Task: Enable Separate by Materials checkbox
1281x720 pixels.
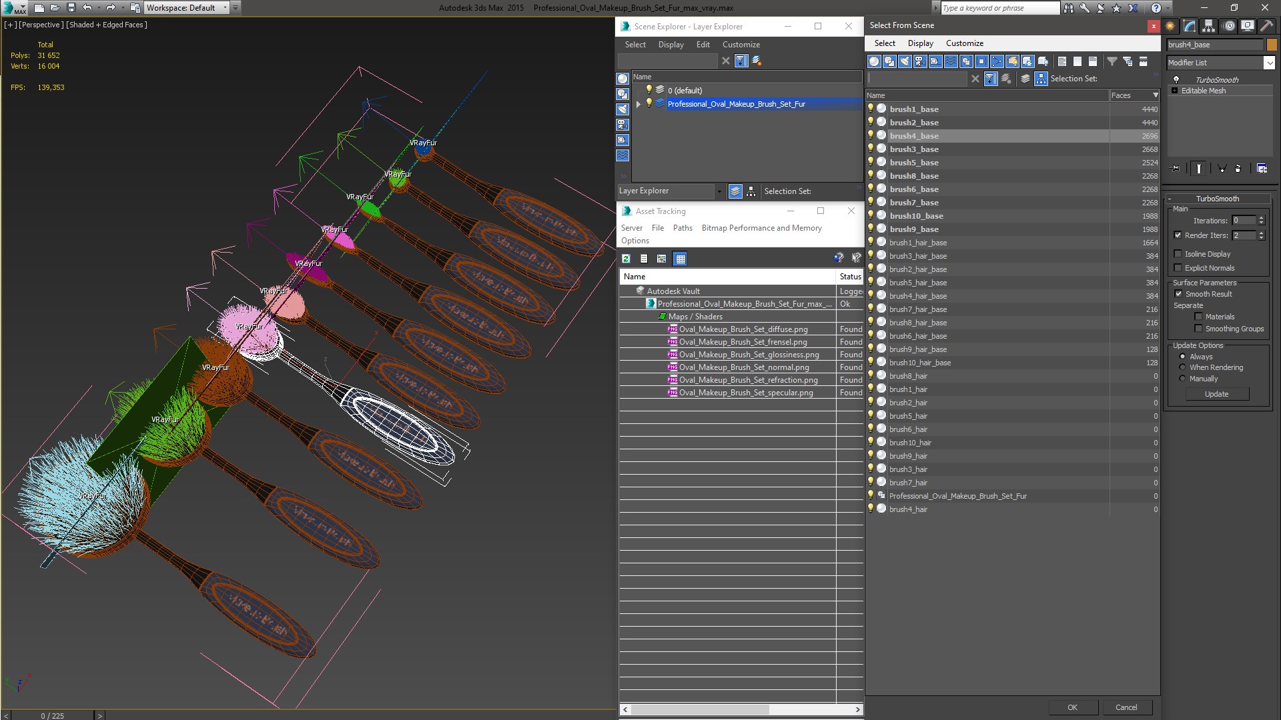Action: 1198,317
